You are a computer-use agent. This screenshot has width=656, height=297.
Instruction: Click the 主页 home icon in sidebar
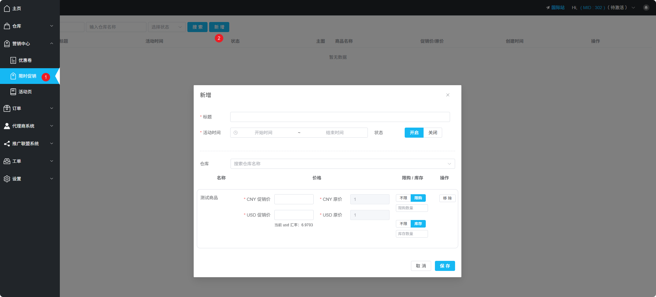coord(7,8)
